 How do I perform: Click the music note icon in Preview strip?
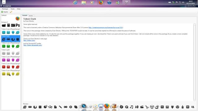[131, 107]
